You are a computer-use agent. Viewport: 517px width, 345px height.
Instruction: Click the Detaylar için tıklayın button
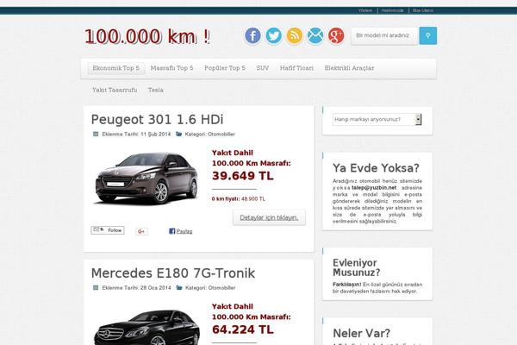click(x=269, y=217)
